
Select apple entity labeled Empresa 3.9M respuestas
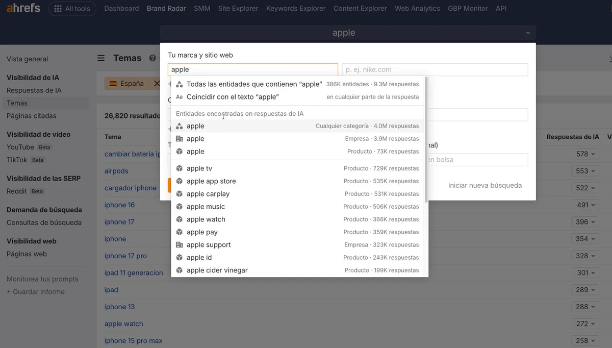(297, 139)
